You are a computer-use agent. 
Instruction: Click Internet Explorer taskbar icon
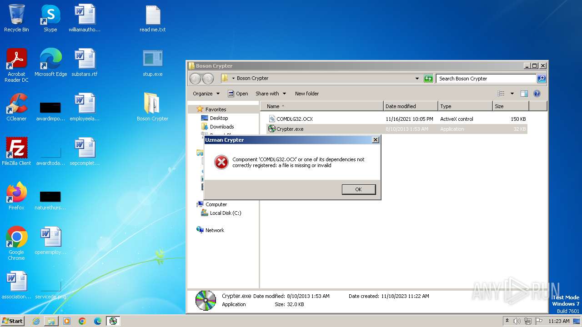[36, 321]
